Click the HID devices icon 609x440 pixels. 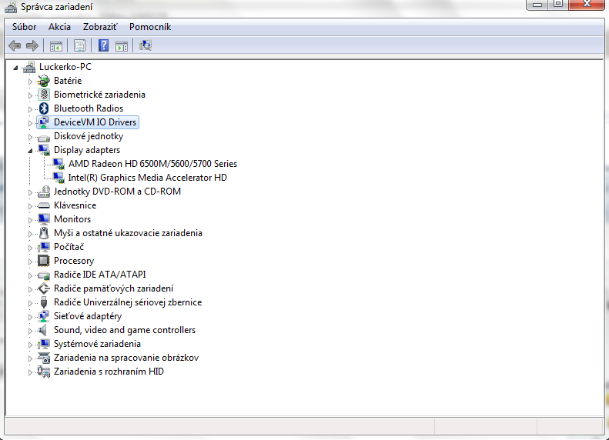tap(44, 372)
